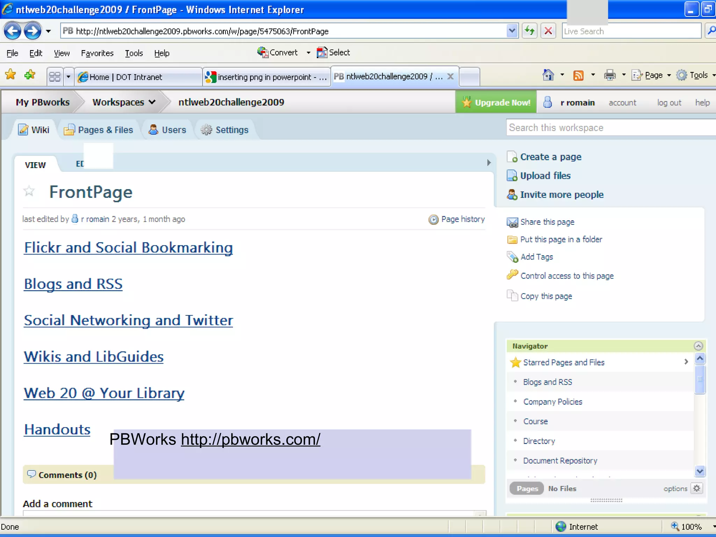Open Page history clock icon
The height and width of the screenshot is (537, 716).
[x=434, y=219]
